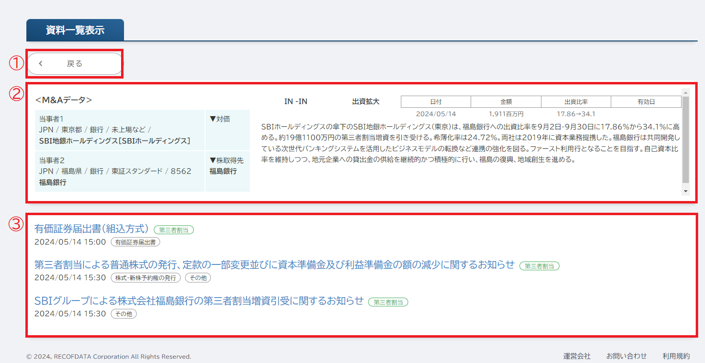Click 福島銀行 name under 当事者2
This screenshot has height=363, width=705.
point(53,182)
